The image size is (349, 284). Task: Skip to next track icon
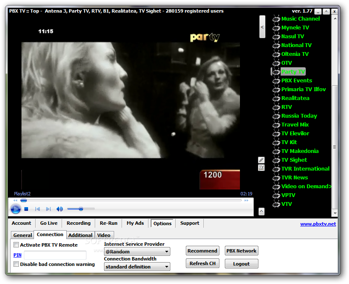[x=48, y=209]
